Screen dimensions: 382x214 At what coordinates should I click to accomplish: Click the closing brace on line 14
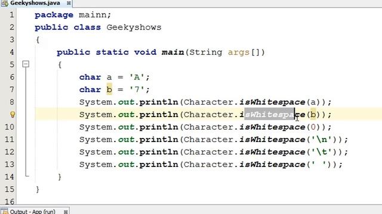click(x=60, y=177)
